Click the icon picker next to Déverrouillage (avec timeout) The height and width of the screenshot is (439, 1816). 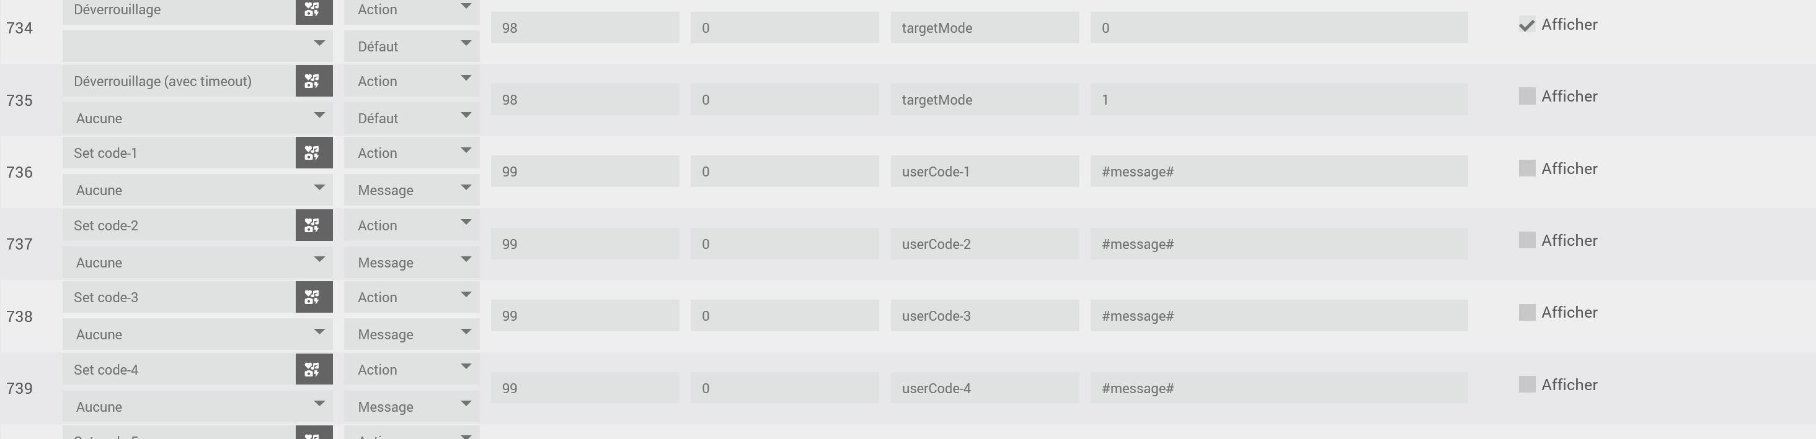(313, 82)
